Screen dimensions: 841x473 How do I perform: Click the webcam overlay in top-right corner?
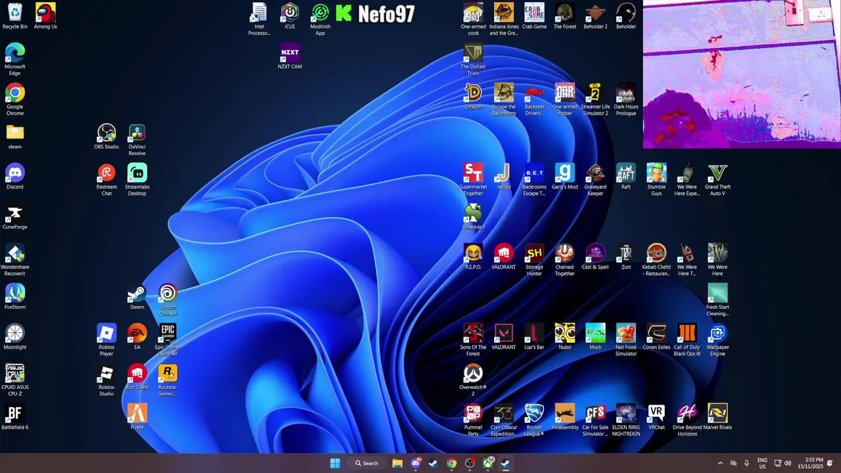click(742, 74)
